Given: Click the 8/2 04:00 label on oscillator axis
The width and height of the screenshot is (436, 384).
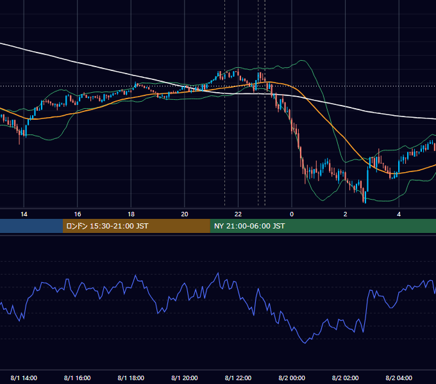Looking at the screenshot, I should (x=399, y=378).
